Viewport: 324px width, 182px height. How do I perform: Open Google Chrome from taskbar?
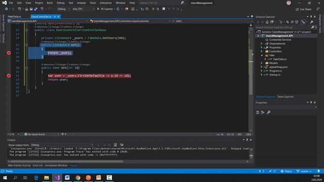pos(78,177)
